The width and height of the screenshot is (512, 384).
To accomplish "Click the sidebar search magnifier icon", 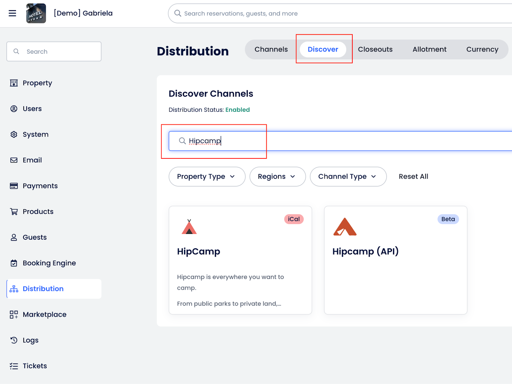I will click(x=16, y=52).
